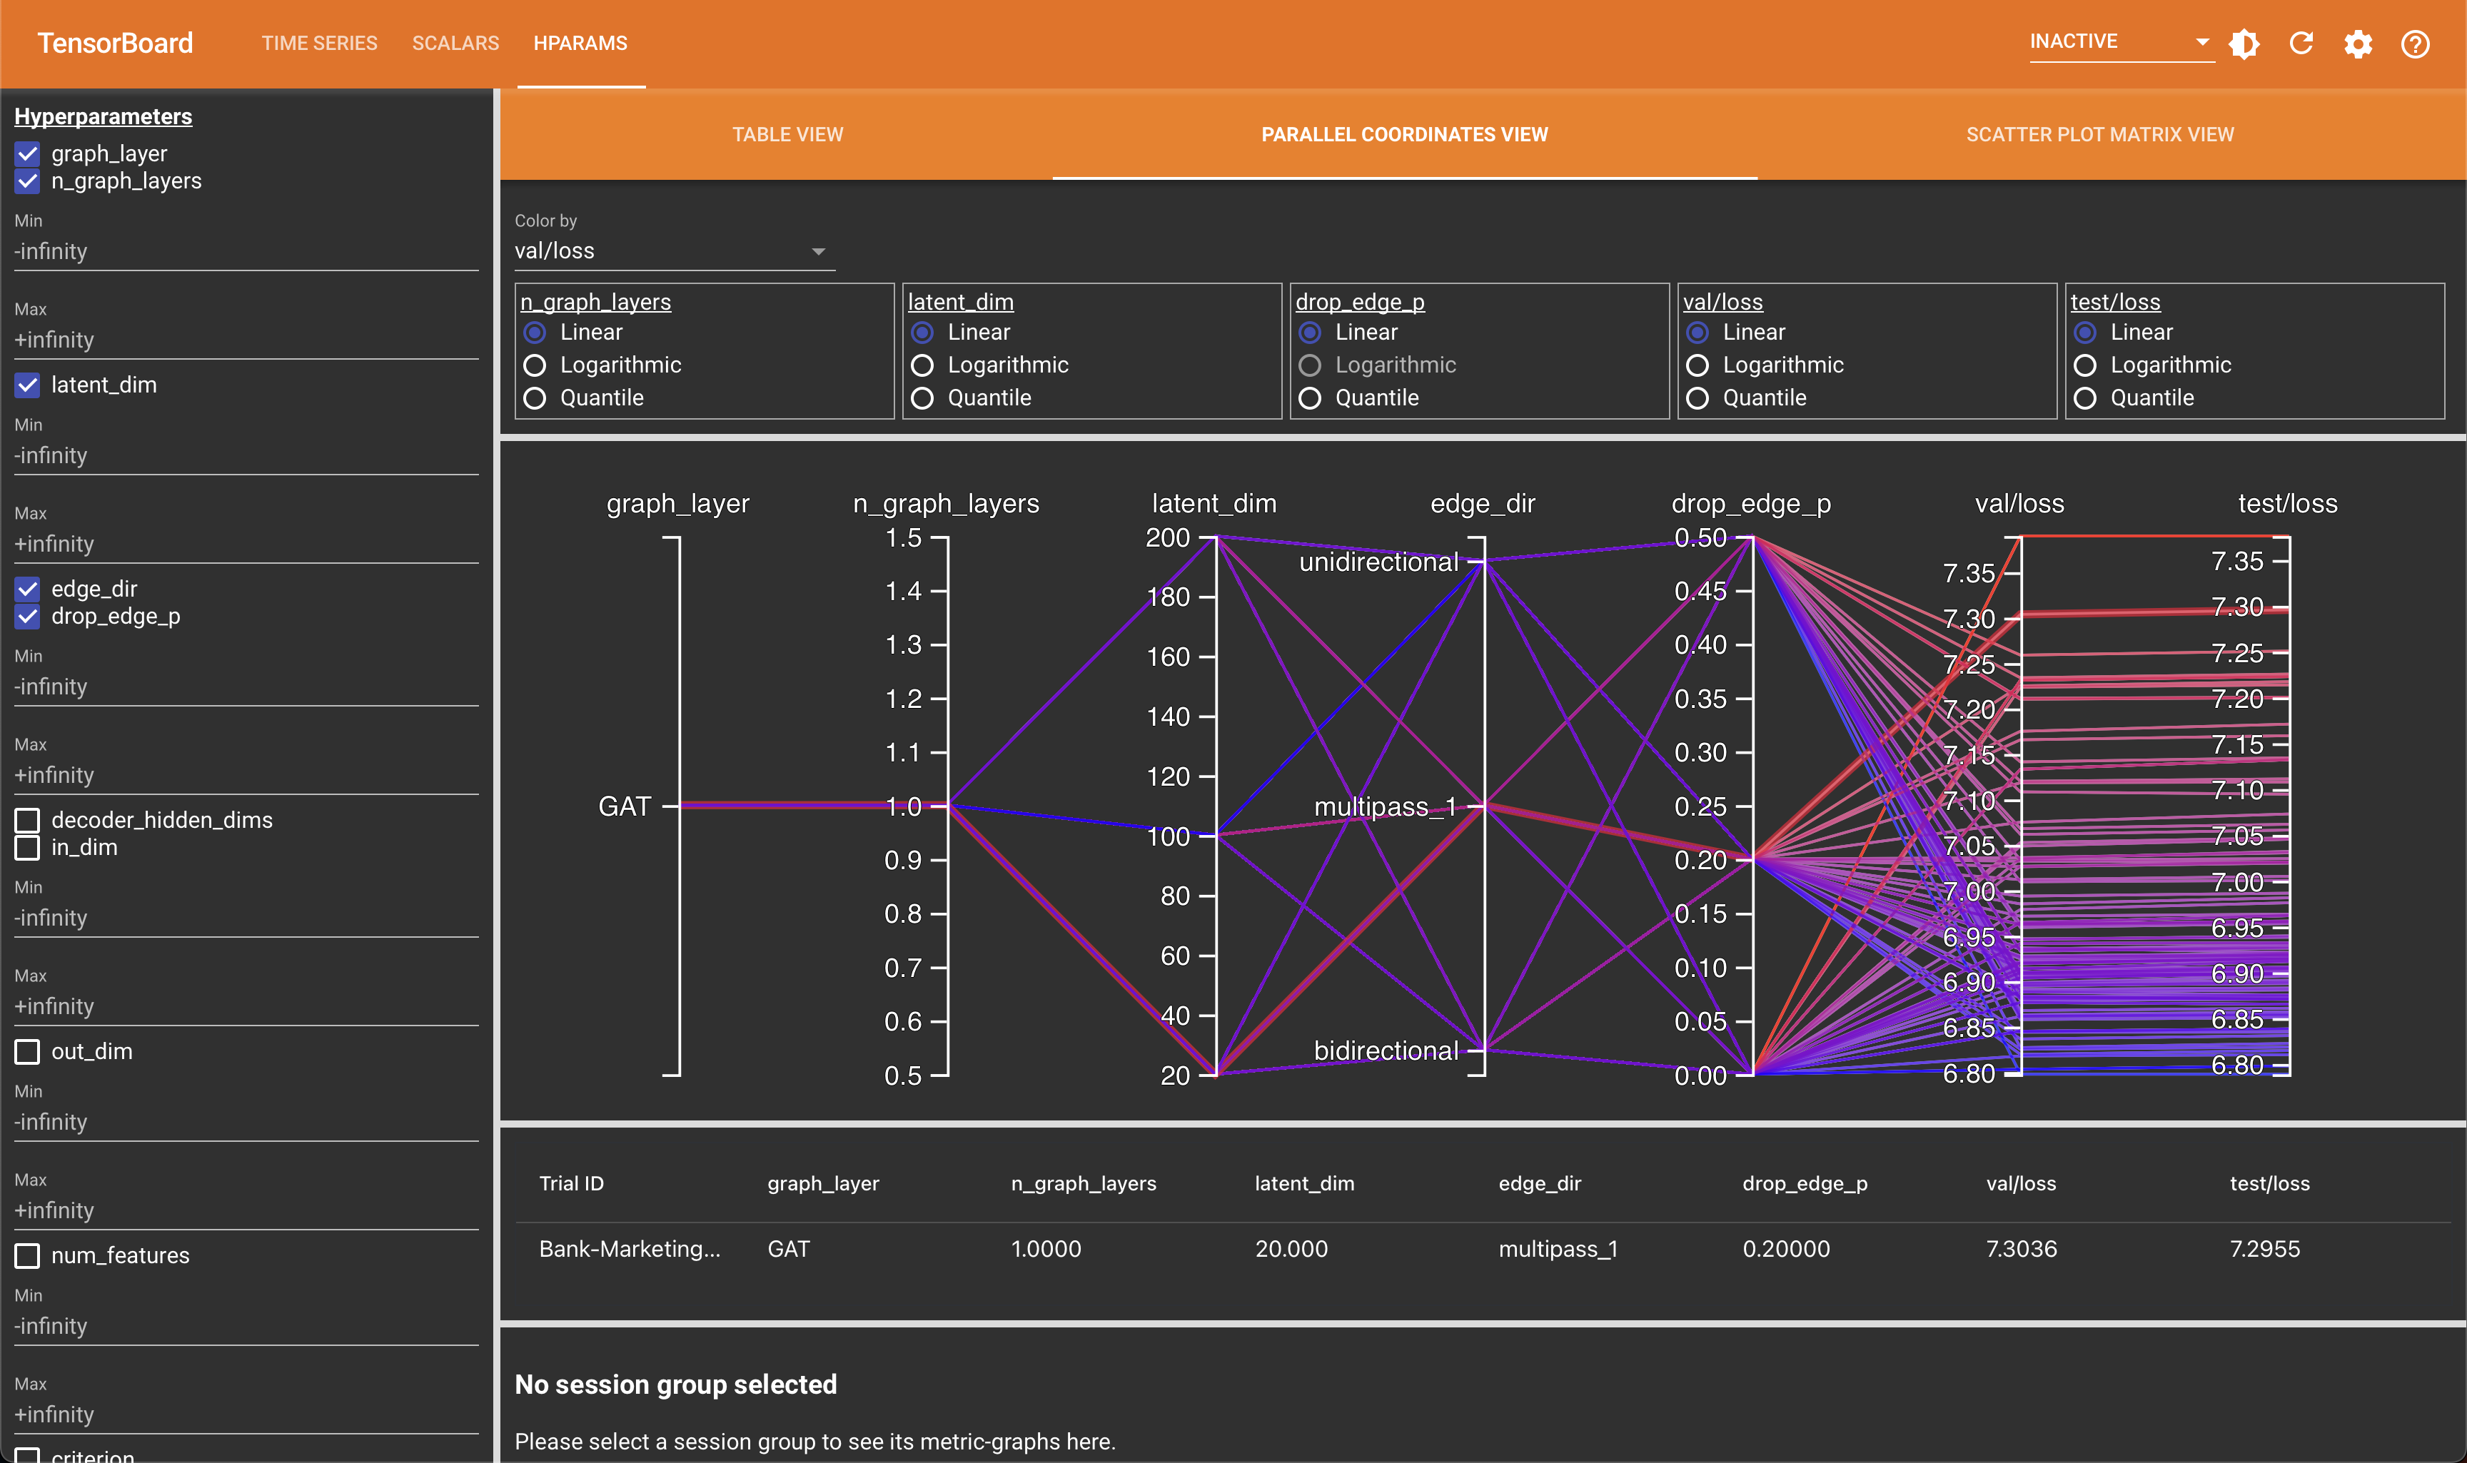This screenshot has width=2467, height=1463.
Task: Open the Scalars dashboard
Action: tap(455, 44)
